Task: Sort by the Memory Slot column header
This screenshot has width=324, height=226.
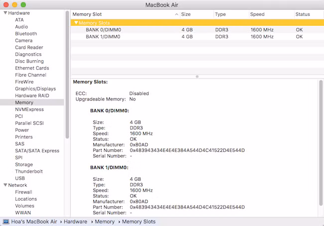Action: [x=125, y=14]
